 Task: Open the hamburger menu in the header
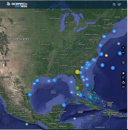tap(119, 4)
